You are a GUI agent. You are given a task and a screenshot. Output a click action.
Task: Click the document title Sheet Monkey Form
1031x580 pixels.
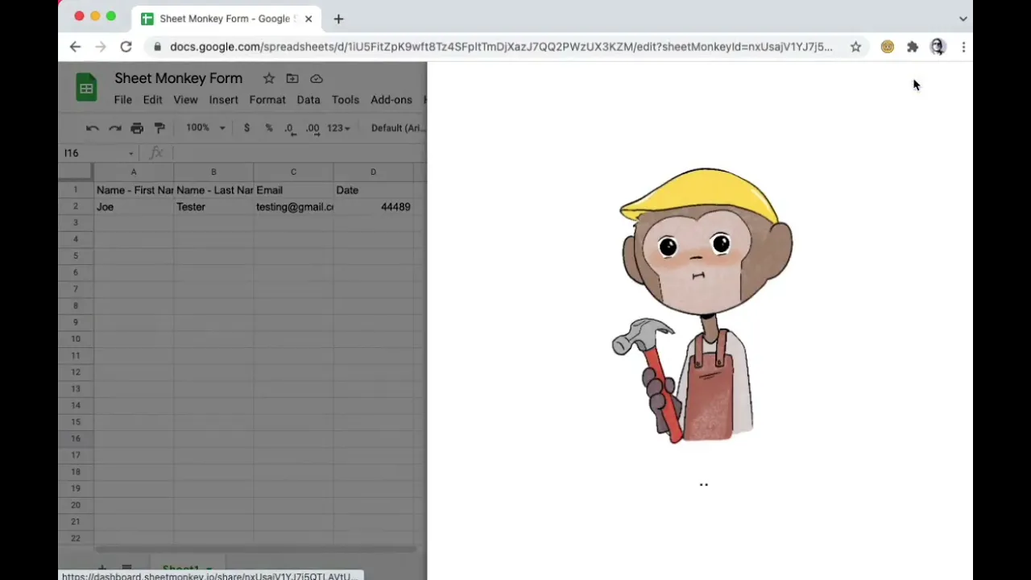tap(178, 78)
